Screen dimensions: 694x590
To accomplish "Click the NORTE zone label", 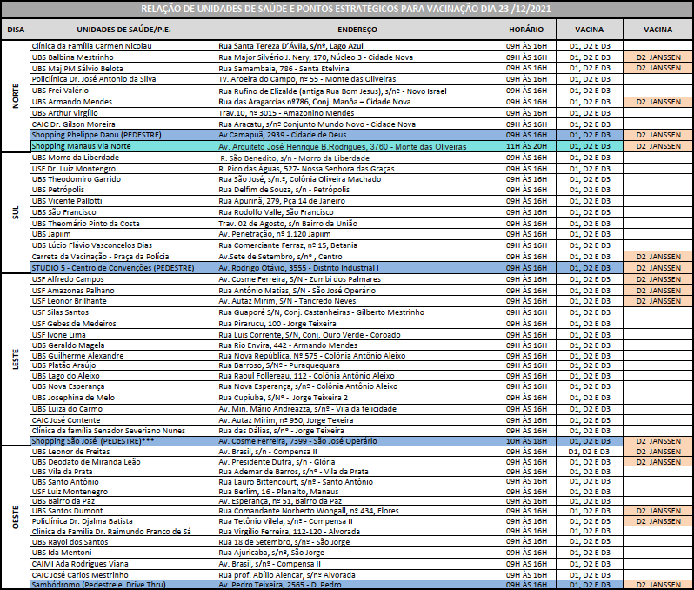I will [16, 97].
